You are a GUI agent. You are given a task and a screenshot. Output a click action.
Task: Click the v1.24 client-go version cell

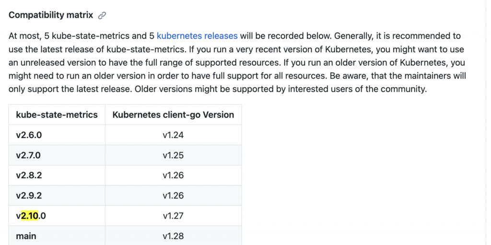coord(173,135)
